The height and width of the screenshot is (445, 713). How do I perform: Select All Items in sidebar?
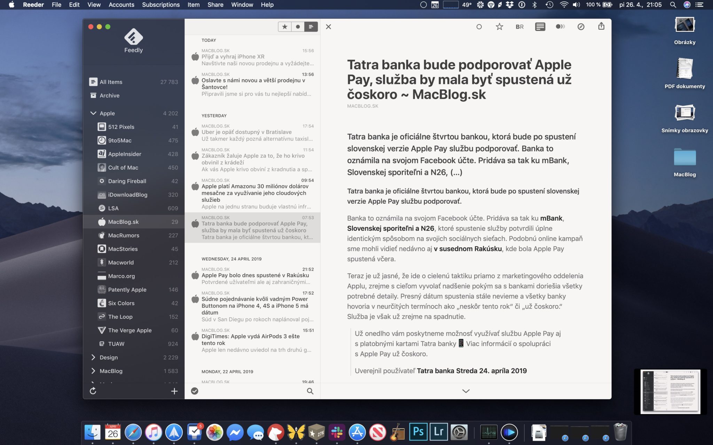point(134,82)
